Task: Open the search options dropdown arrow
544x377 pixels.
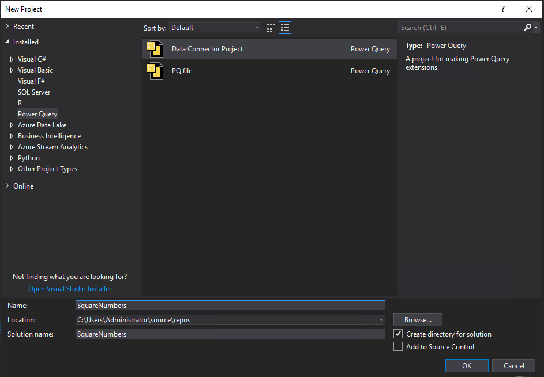Action: pos(536,28)
